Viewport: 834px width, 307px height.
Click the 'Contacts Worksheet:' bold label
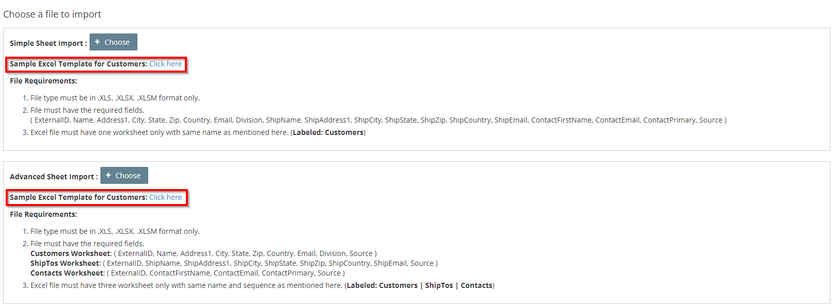pos(67,273)
